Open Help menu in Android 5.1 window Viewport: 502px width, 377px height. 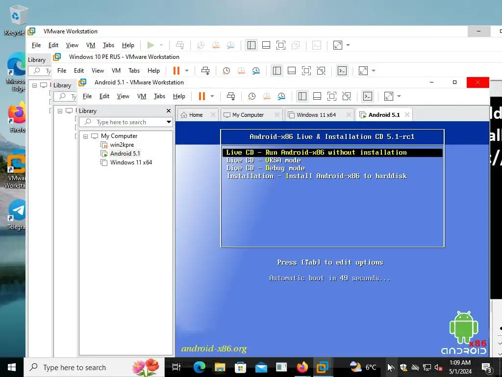click(179, 96)
